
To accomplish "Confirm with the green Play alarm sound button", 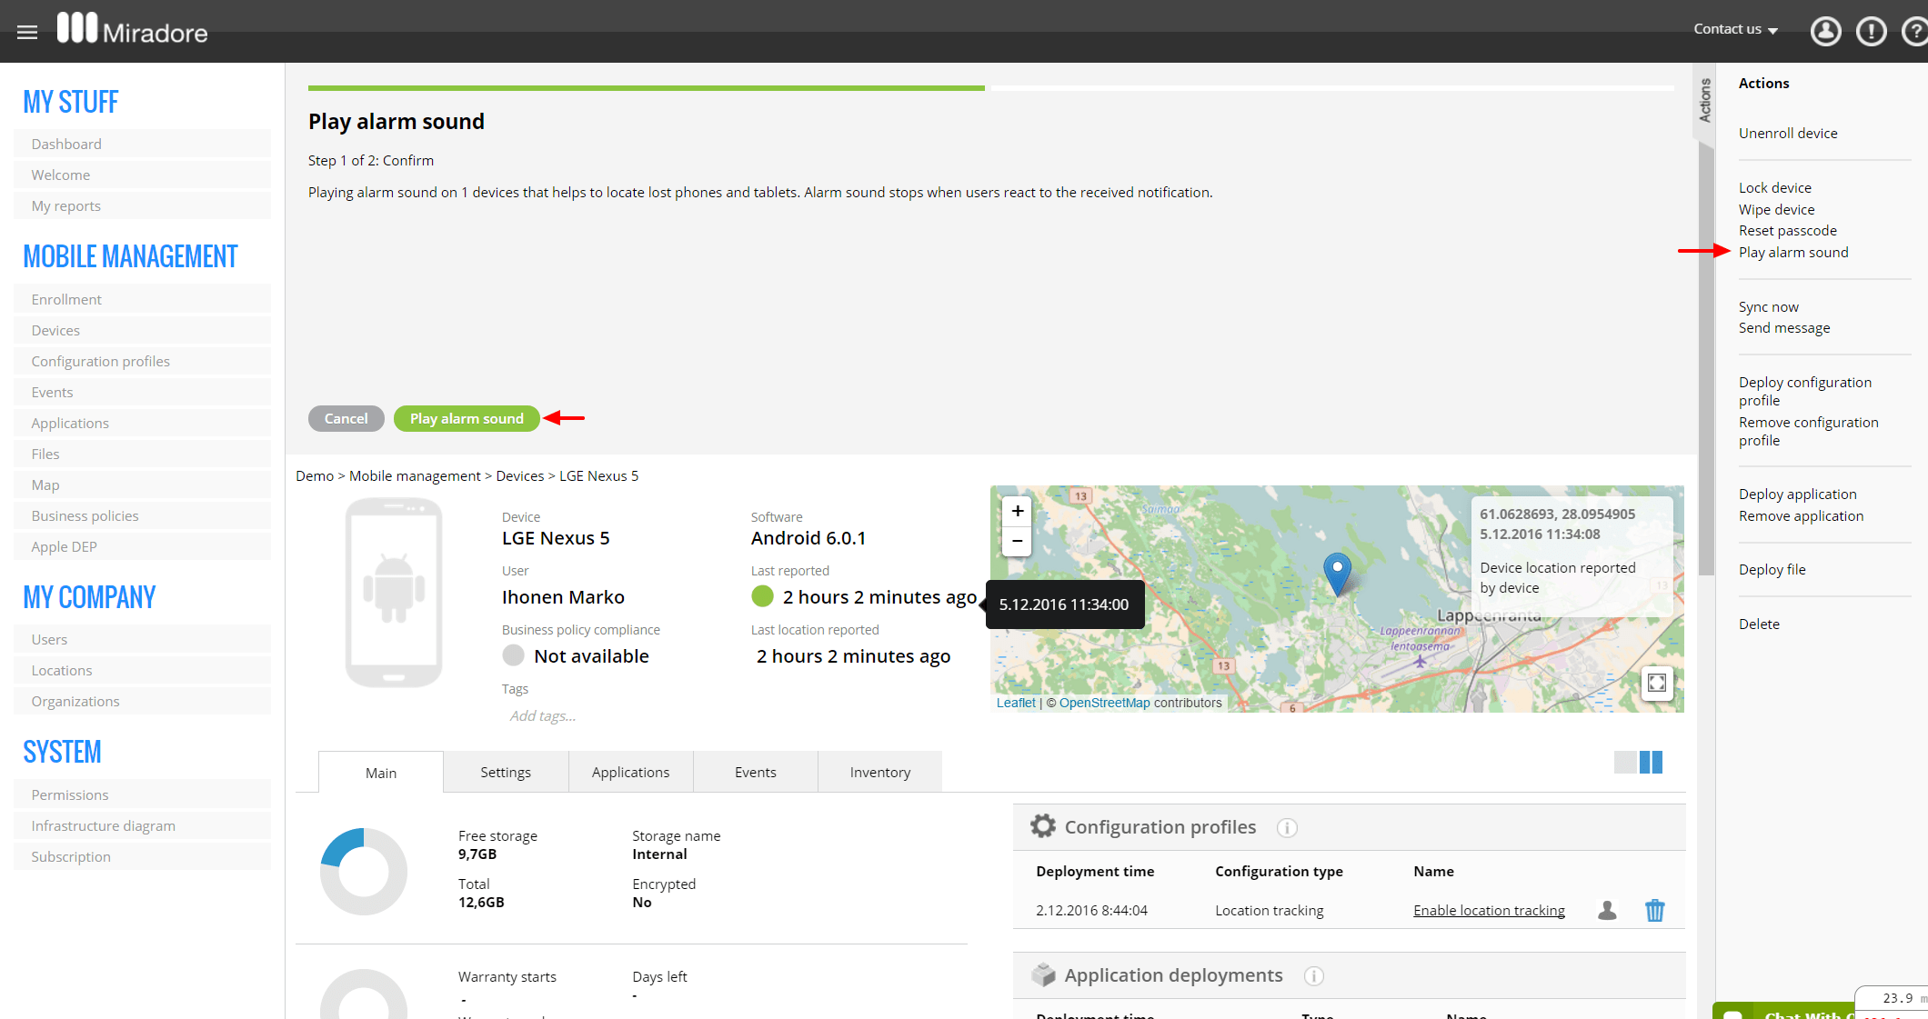I will [467, 418].
